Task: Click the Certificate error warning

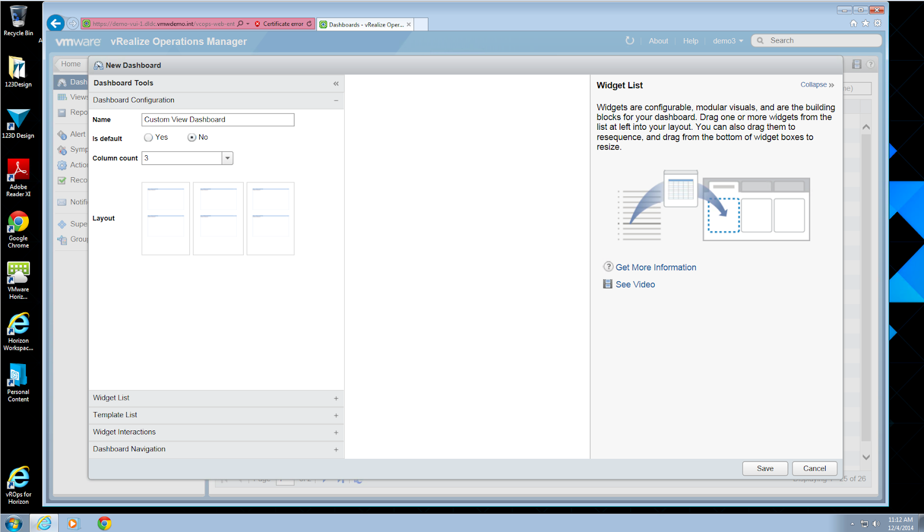Action: click(x=280, y=24)
